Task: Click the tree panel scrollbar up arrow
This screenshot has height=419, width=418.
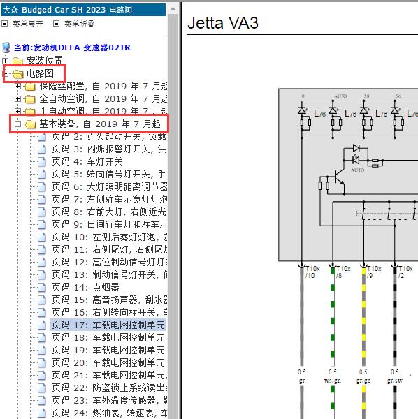Action: 173,9
